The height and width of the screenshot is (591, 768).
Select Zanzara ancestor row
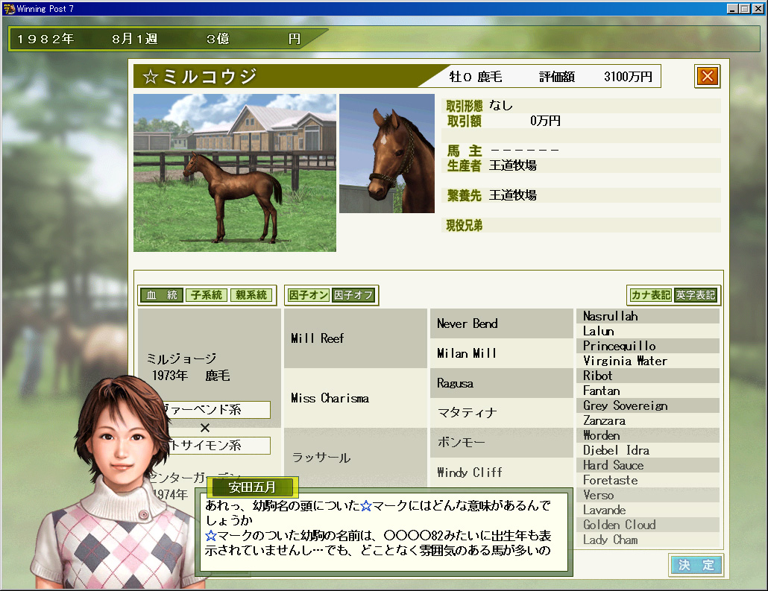click(648, 420)
